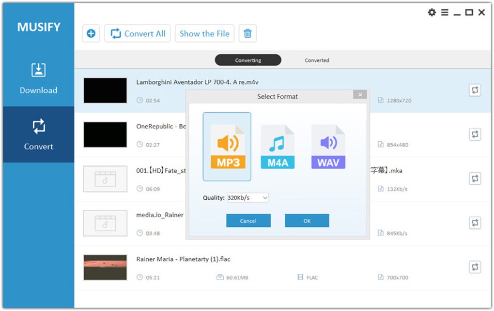Click the Rainer Maria thumbnail image
This screenshot has height=311, width=494.
(x=105, y=267)
